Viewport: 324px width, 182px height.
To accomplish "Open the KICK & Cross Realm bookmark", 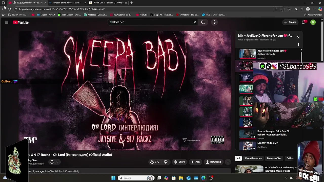I will [x=213, y=15].
